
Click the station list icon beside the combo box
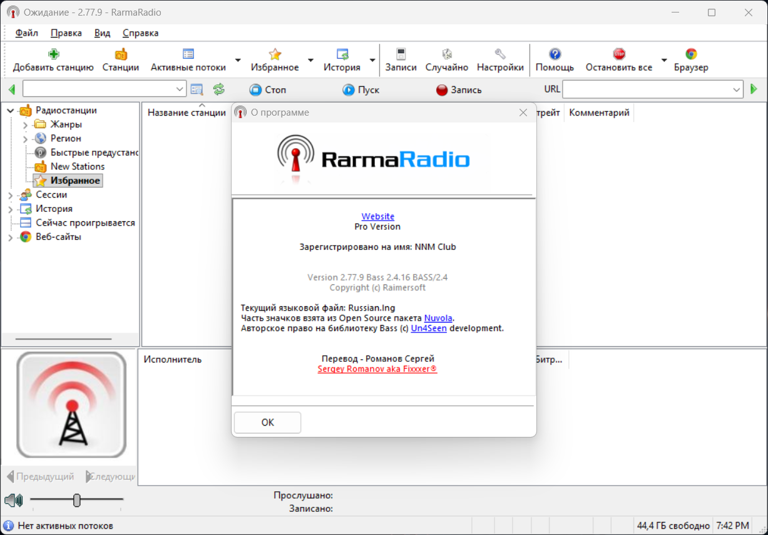(197, 89)
